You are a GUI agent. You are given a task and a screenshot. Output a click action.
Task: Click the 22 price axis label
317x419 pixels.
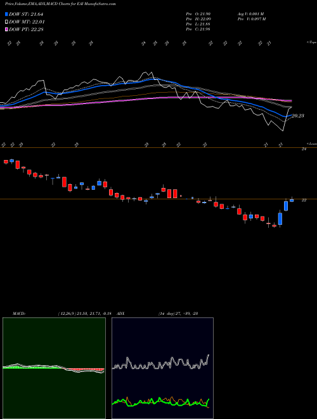click(x=304, y=200)
